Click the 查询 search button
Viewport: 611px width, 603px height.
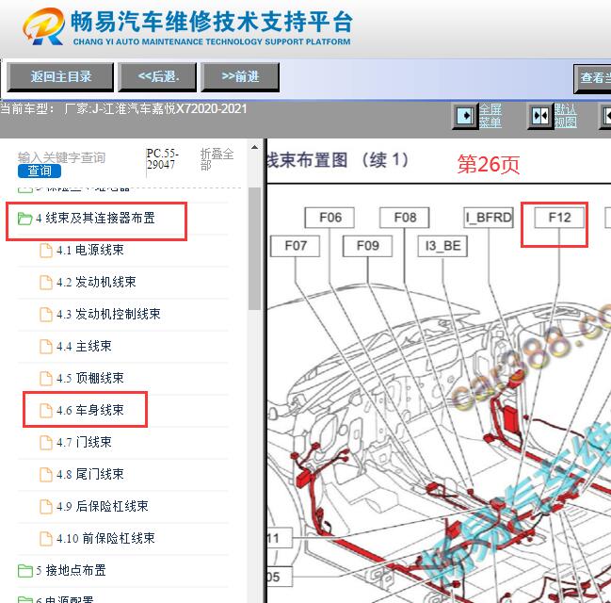(x=40, y=171)
